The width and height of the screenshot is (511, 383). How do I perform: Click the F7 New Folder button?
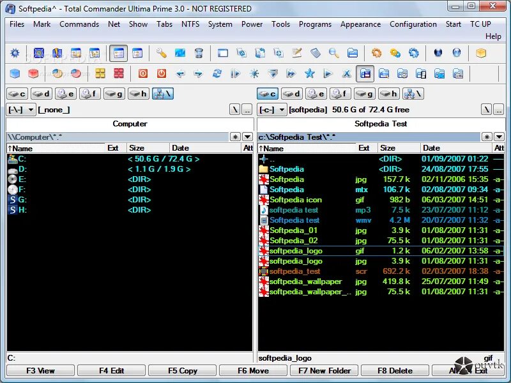tap(324, 371)
